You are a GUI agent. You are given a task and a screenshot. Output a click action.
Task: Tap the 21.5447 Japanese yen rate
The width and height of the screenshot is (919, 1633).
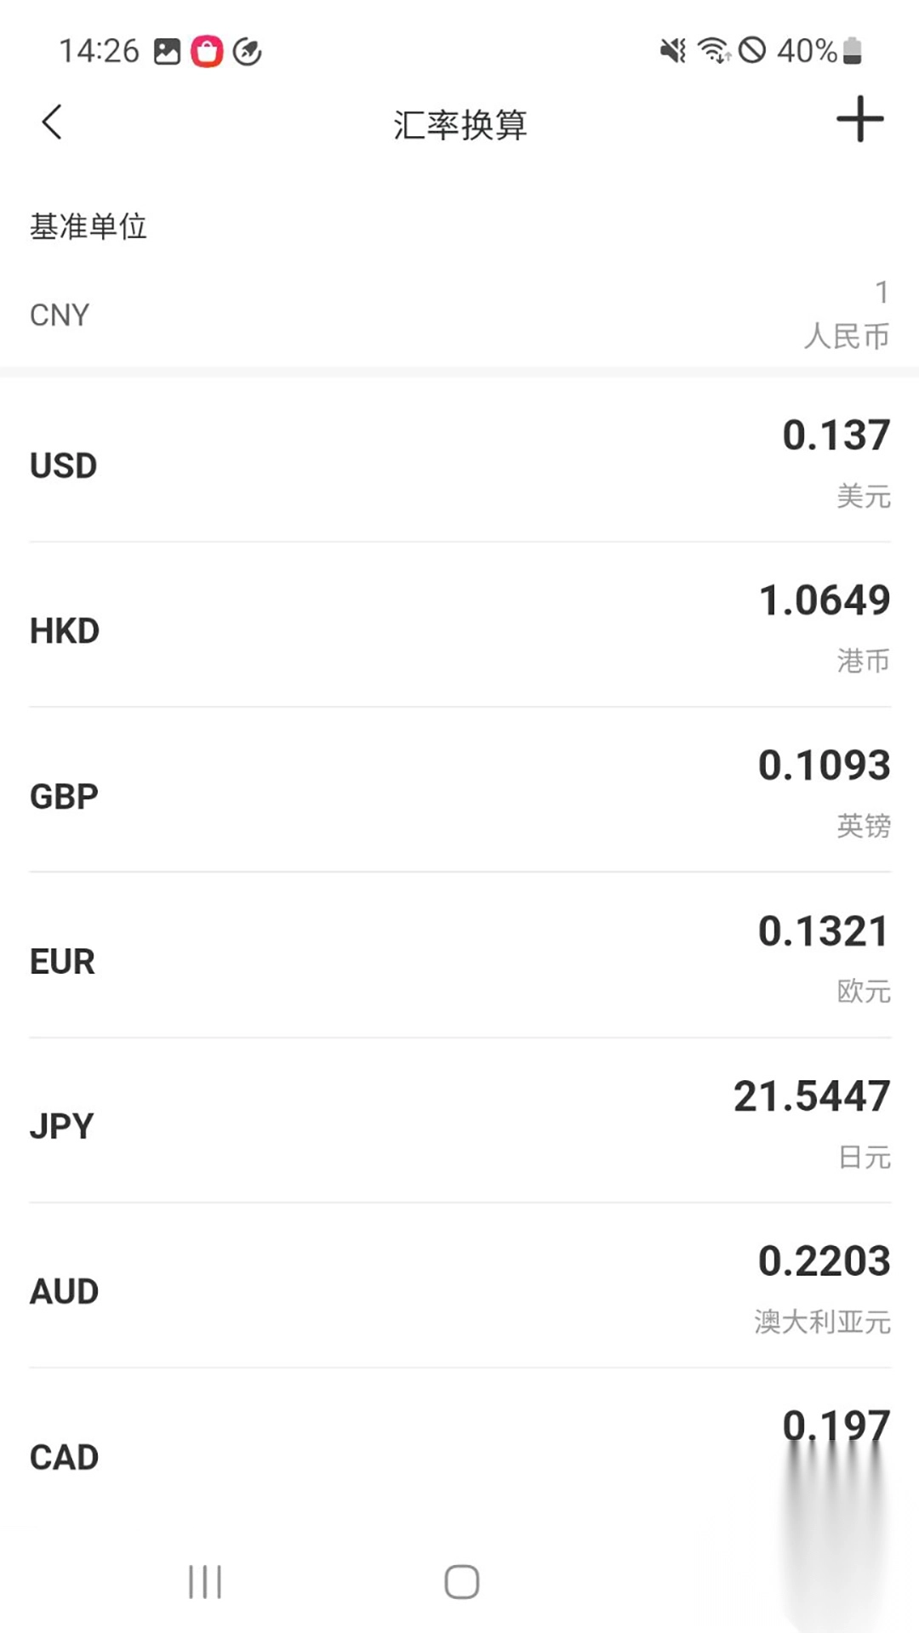811,1095
